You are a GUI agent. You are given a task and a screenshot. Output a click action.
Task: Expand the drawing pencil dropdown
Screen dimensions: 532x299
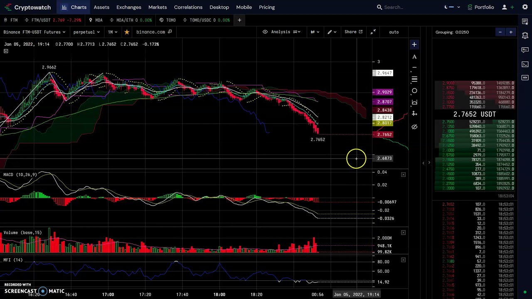tap(332, 32)
